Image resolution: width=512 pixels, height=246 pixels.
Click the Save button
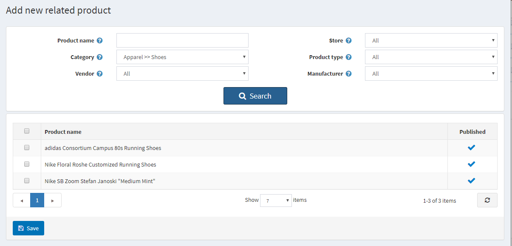pyautogui.click(x=28, y=228)
